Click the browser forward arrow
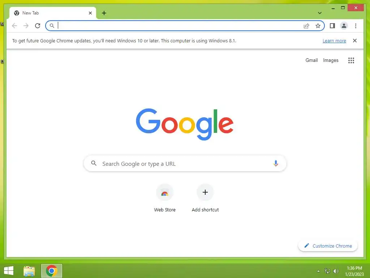The height and width of the screenshot is (278, 370). tap(26, 26)
